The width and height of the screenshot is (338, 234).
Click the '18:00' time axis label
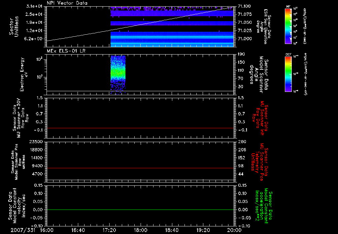tap(141, 230)
